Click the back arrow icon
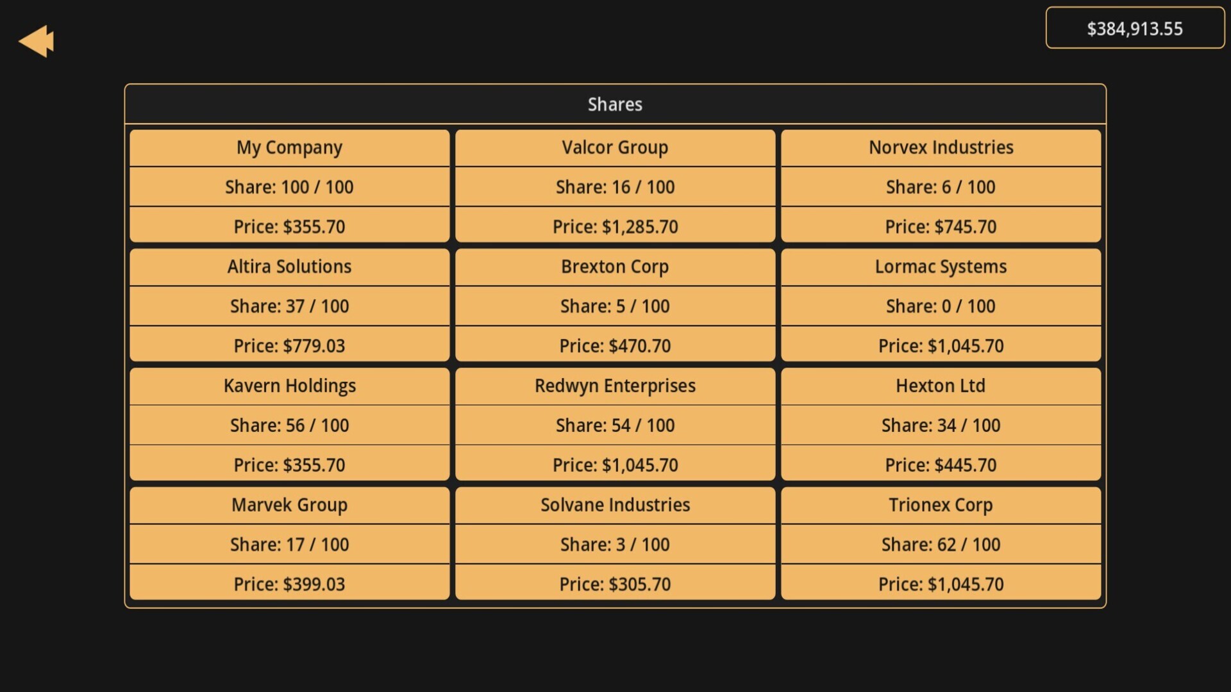 click(x=37, y=42)
